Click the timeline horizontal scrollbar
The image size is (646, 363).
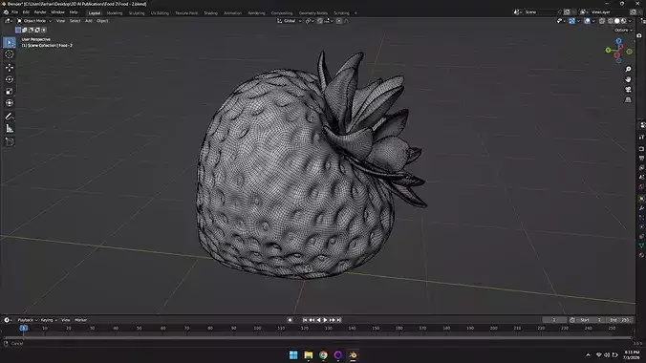coord(317,338)
